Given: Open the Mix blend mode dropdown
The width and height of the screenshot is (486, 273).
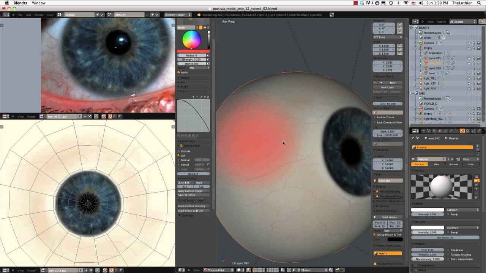Looking at the screenshot, I should (199, 67).
